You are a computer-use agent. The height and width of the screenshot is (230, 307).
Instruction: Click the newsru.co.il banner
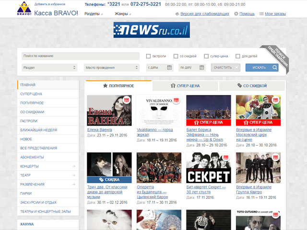pos(152,30)
